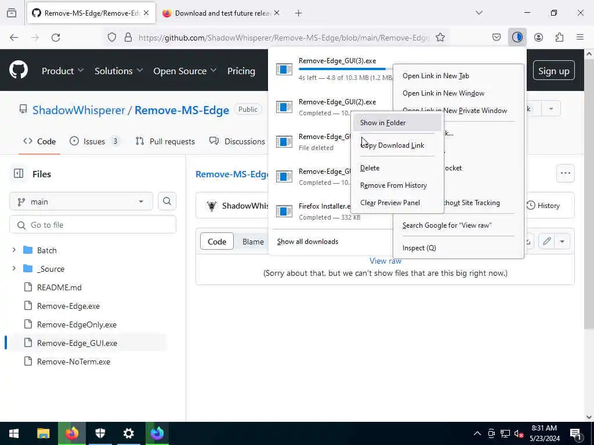Screen dimensions: 594x445
Task: Open the notification center icon
Action: [575, 434]
